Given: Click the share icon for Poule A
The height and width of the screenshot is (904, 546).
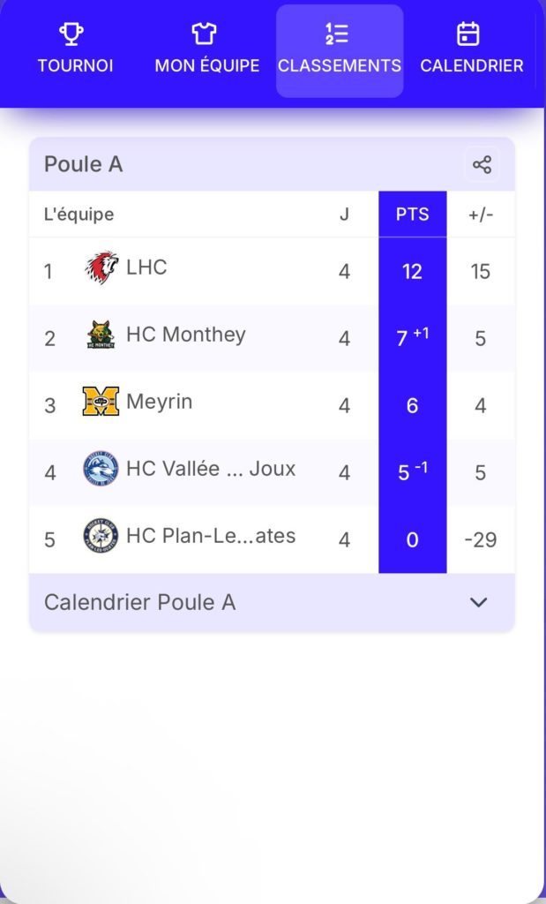Looking at the screenshot, I should [x=482, y=164].
